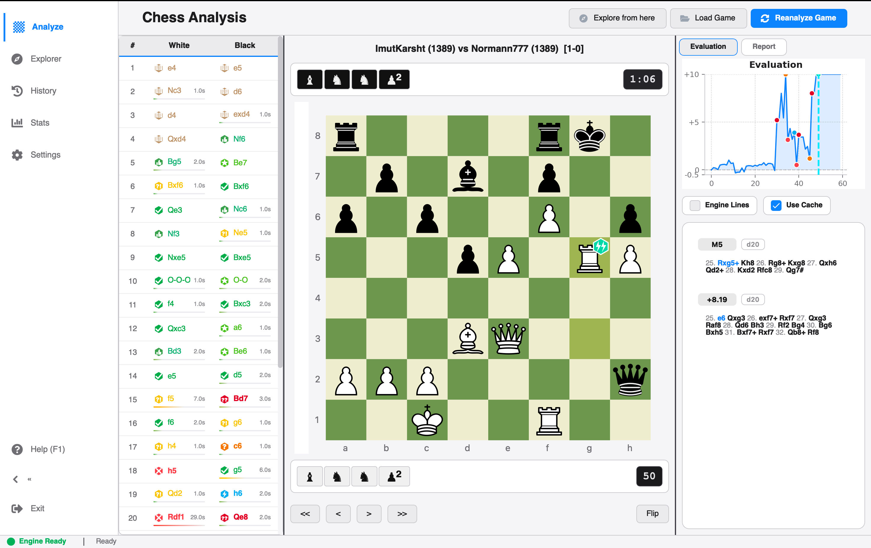This screenshot has width=871, height=548.
Task: Click the Help question mark icon
Action: point(17,449)
